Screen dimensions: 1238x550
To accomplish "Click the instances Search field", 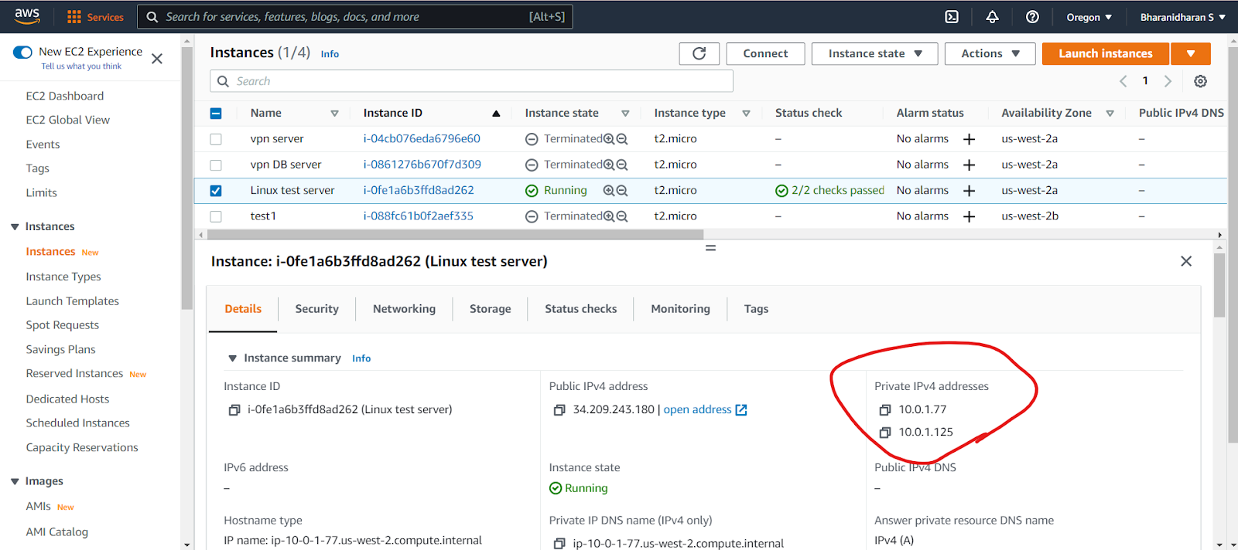I will 471,81.
